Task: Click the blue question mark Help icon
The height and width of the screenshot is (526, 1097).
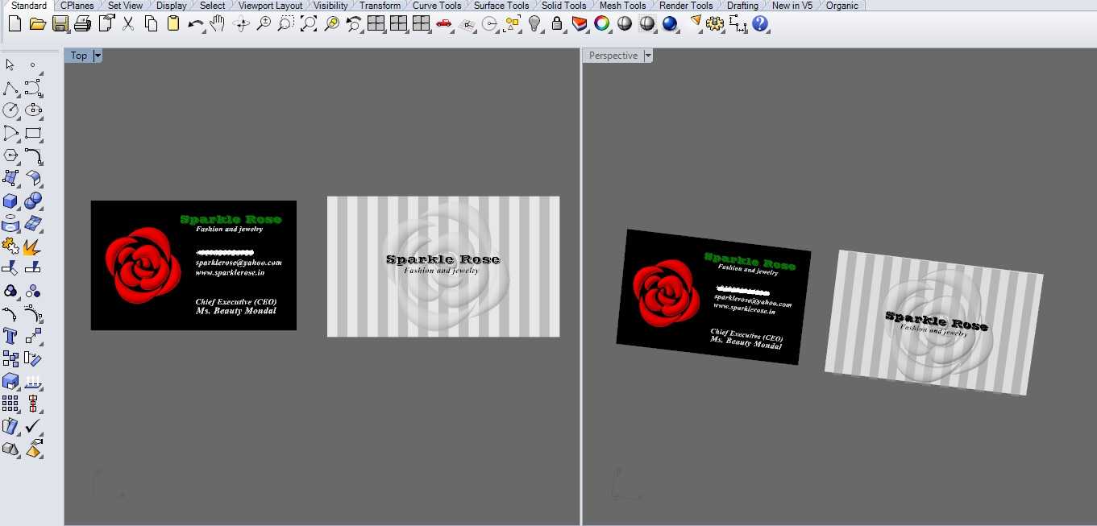Action: click(760, 24)
